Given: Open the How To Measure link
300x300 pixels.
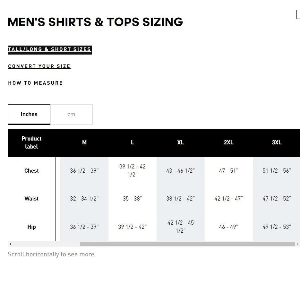Looking at the screenshot, I should coord(36,83).
